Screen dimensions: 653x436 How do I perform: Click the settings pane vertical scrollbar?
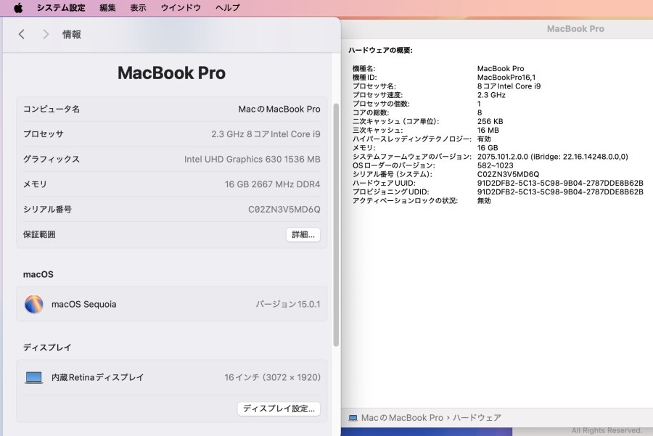(336, 225)
